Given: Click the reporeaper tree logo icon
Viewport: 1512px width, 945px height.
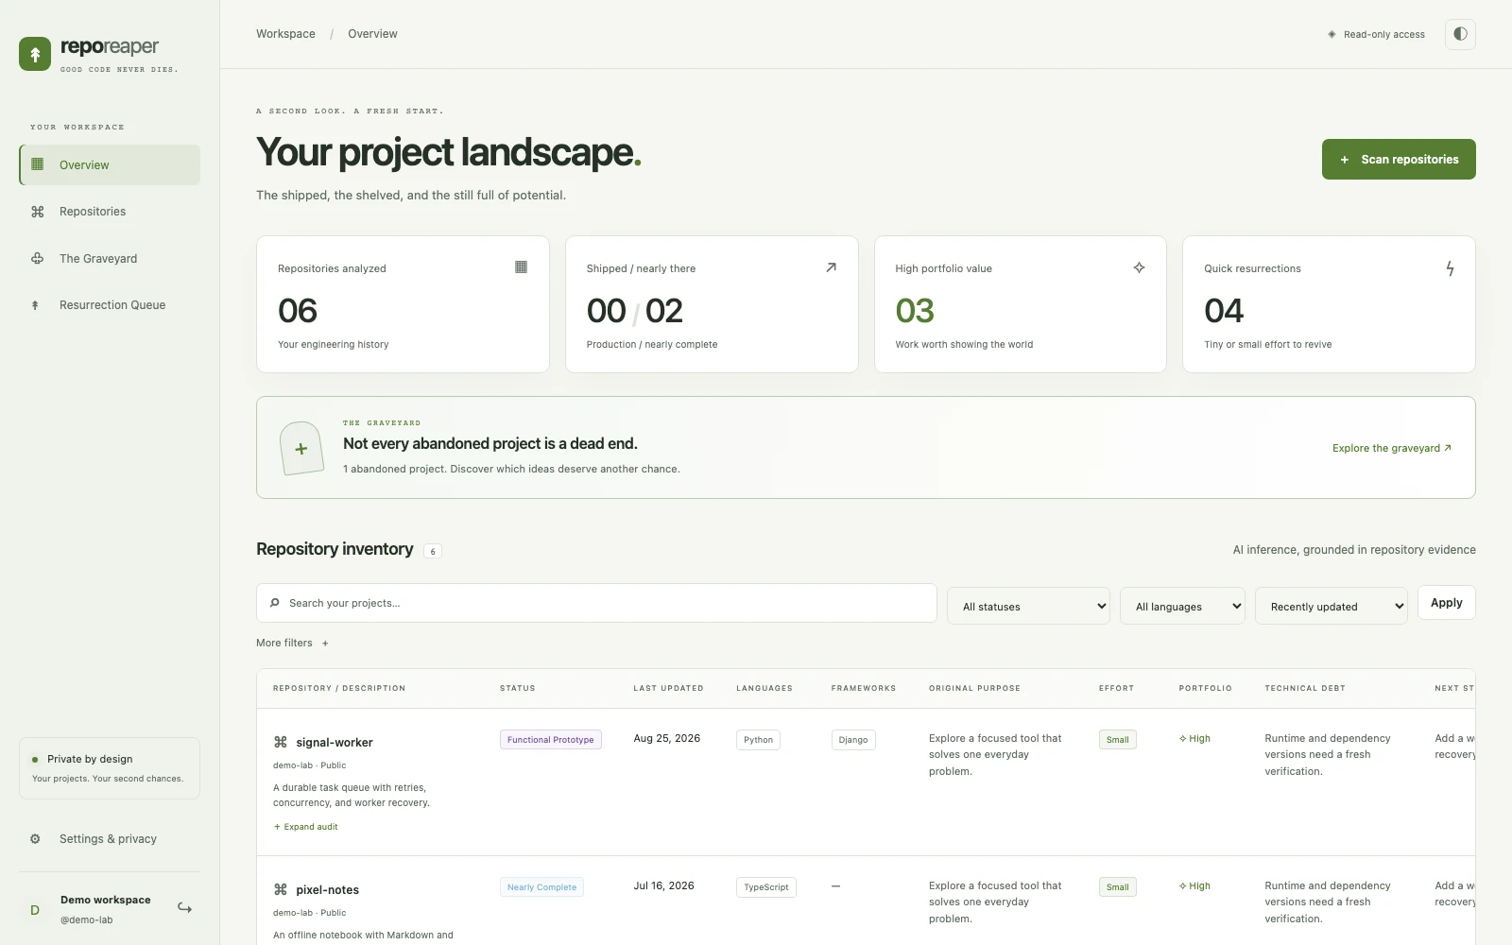Looking at the screenshot, I should coord(35,54).
